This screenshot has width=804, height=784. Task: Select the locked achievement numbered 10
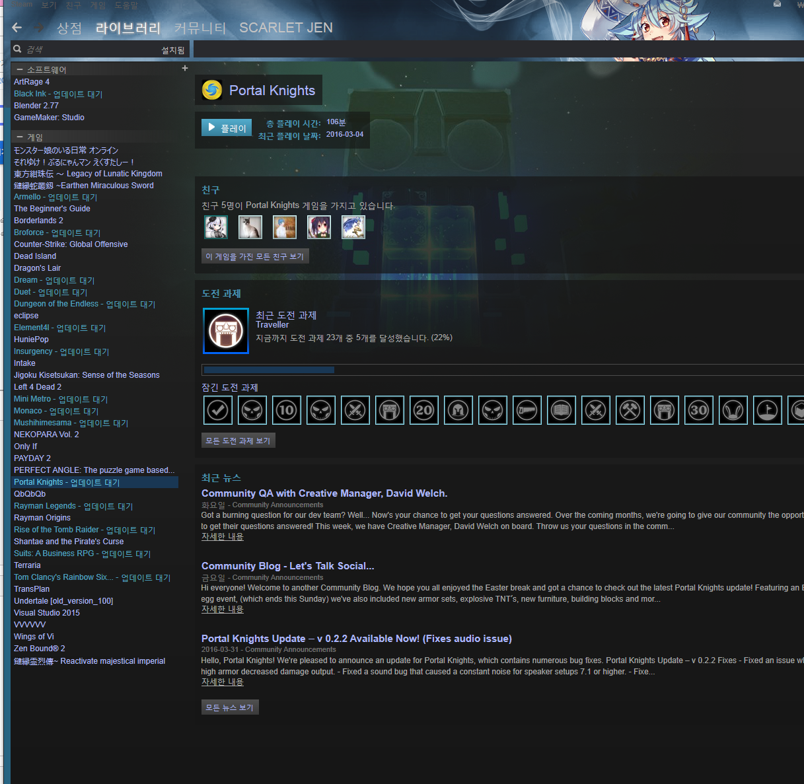click(287, 410)
